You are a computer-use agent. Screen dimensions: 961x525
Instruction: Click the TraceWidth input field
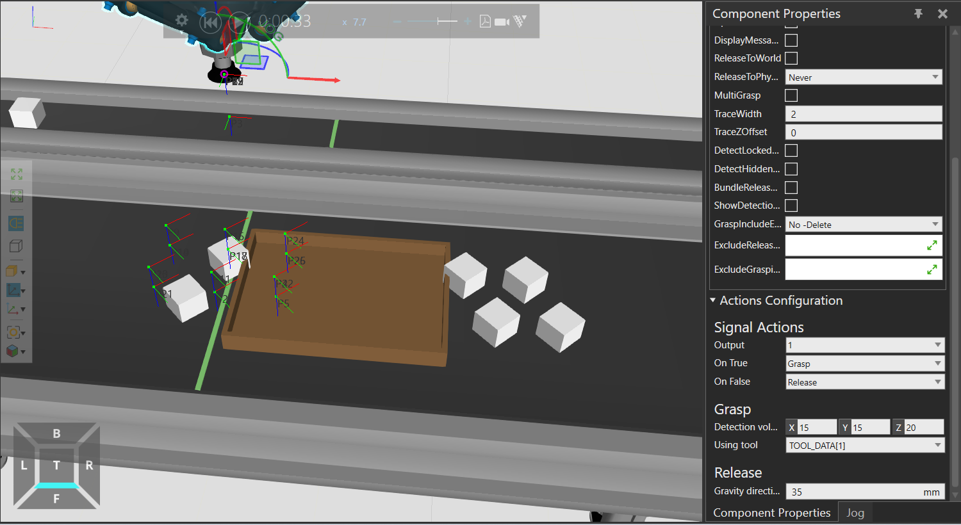click(863, 114)
